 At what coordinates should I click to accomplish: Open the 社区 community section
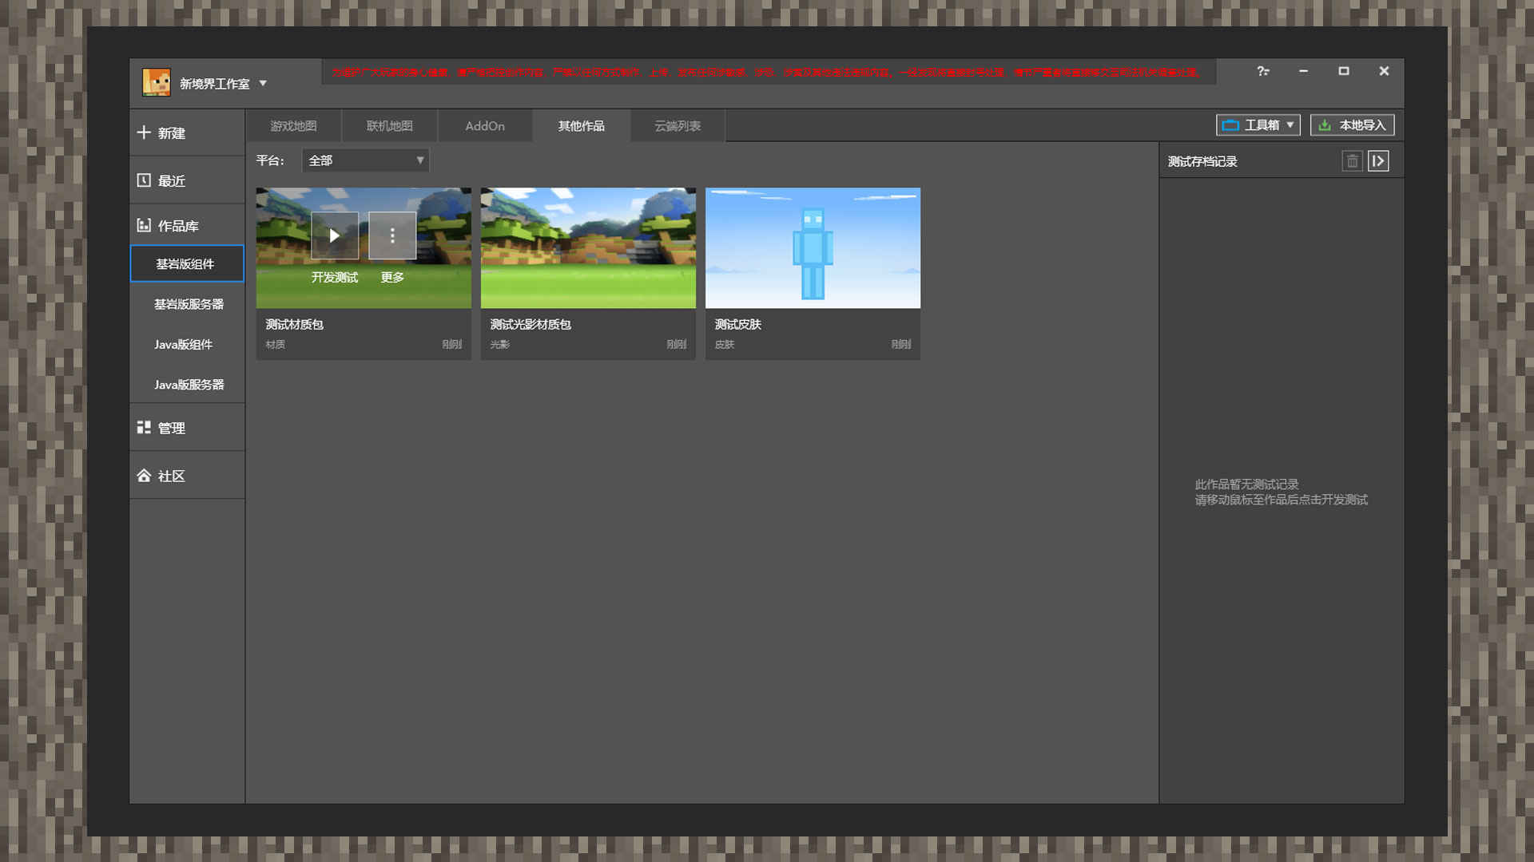(187, 476)
